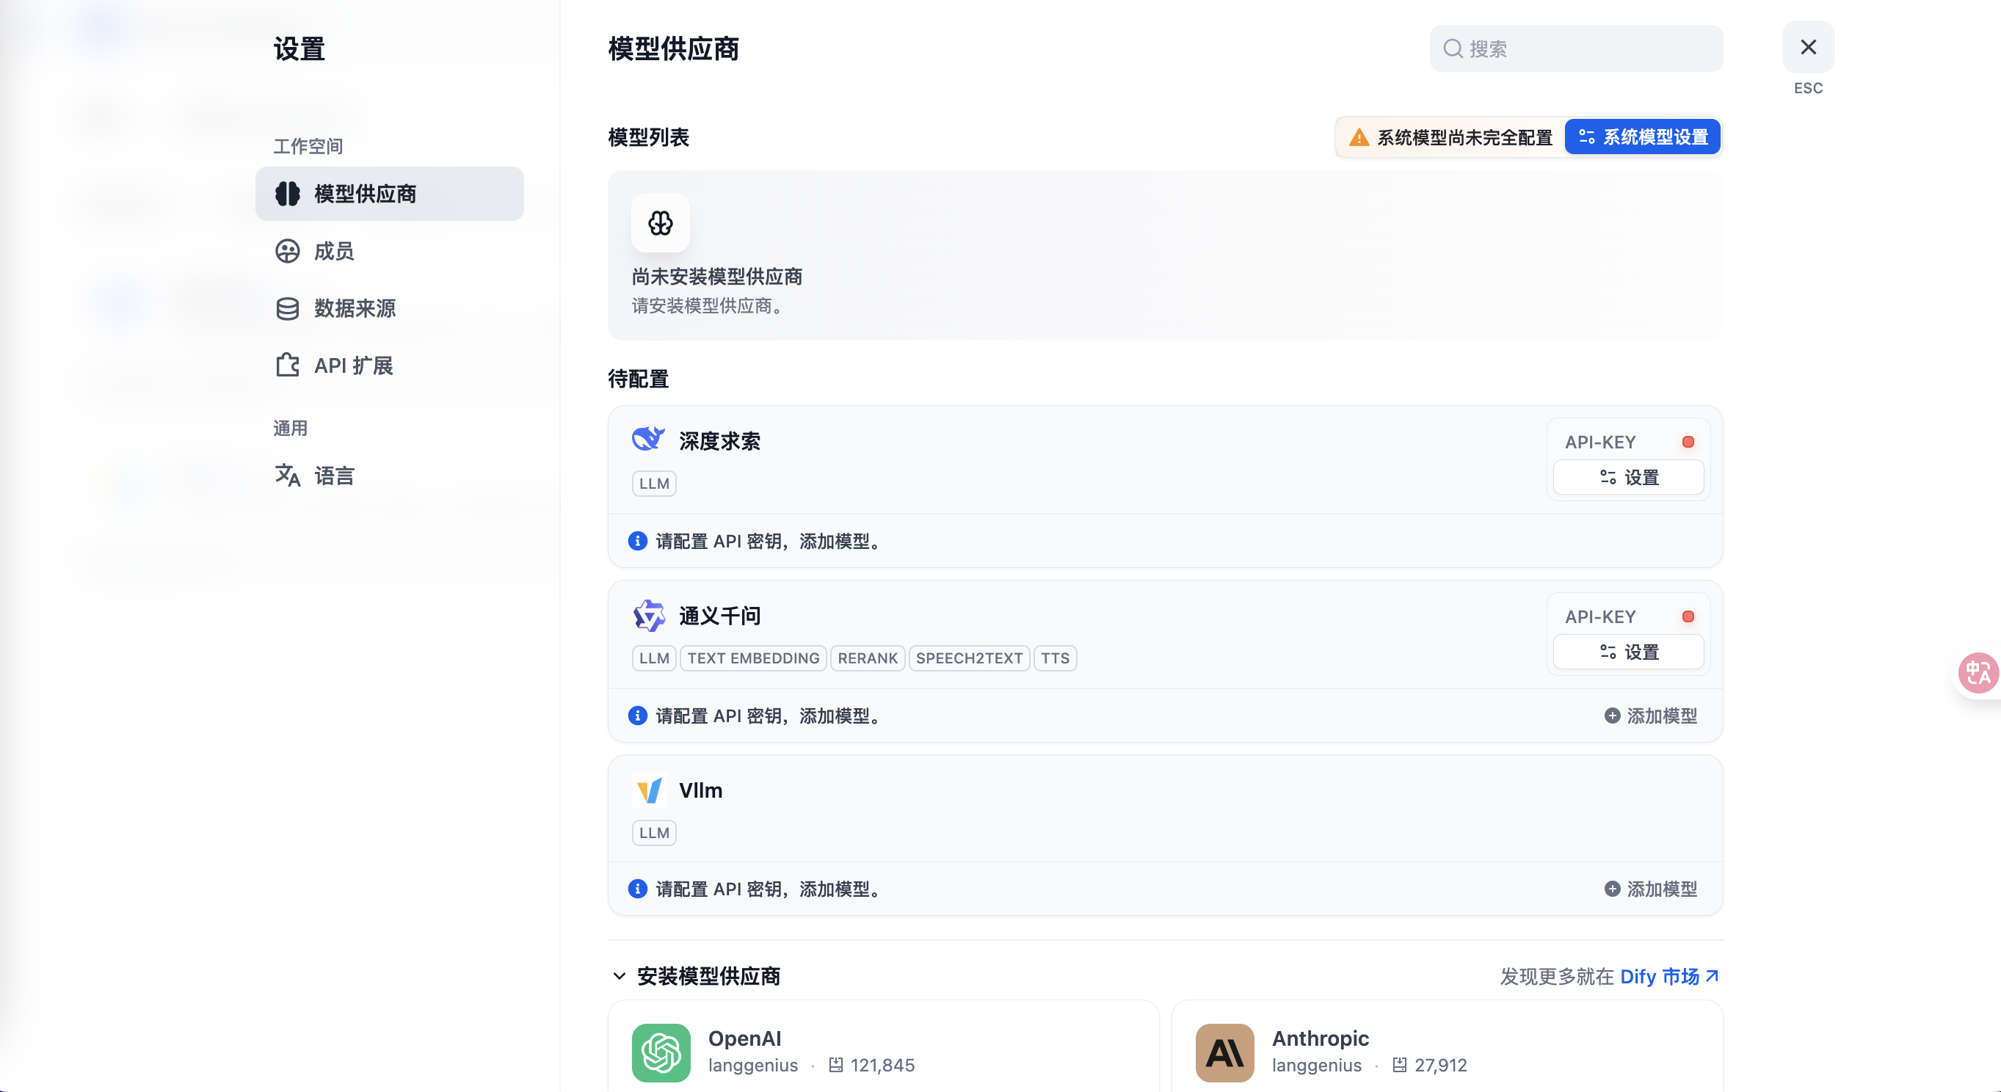This screenshot has height=1092, width=2001.
Task: Click 添加模型 for 通义千问
Action: tap(1651, 716)
